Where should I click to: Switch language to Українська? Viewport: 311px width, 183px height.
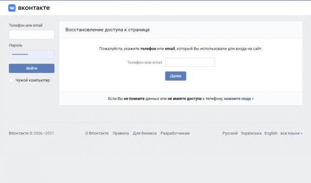[251, 133]
